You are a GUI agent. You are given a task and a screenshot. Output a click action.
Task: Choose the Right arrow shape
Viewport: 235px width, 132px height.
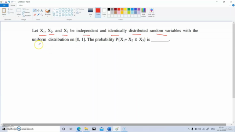pyautogui.click(x=66, y=12)
